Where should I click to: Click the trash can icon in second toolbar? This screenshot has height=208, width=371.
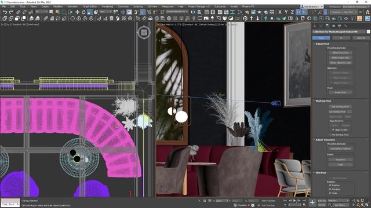111,18
